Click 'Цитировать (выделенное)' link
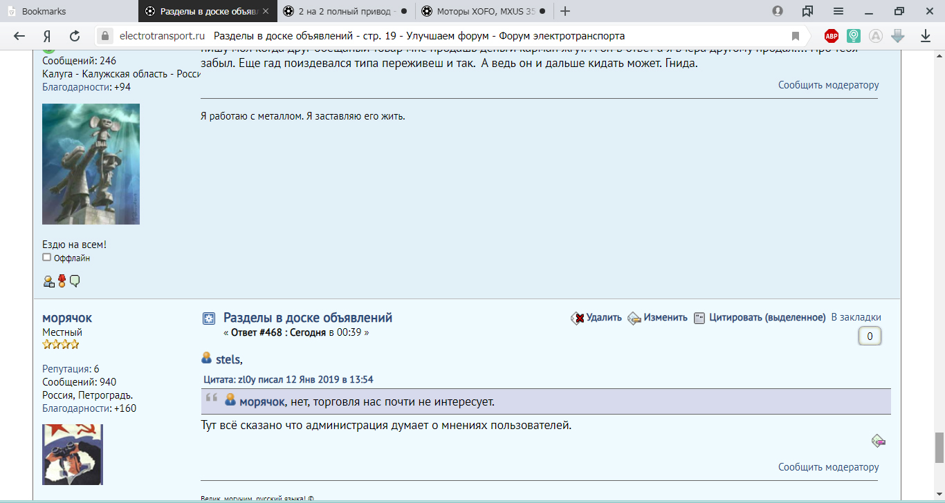The image size is (945, 503). [x=767, y=318]
